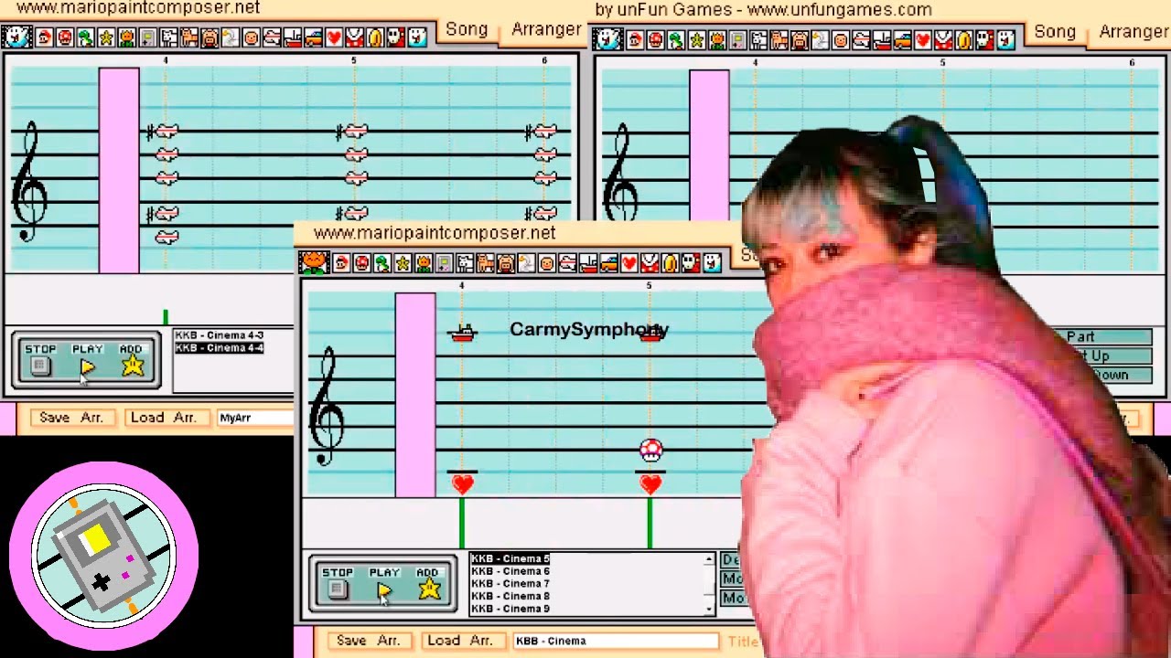Choose the car instrument in the top-right window
This screenshot has width=1171, height=658.
pyautogui.click(x=903, y=40)
